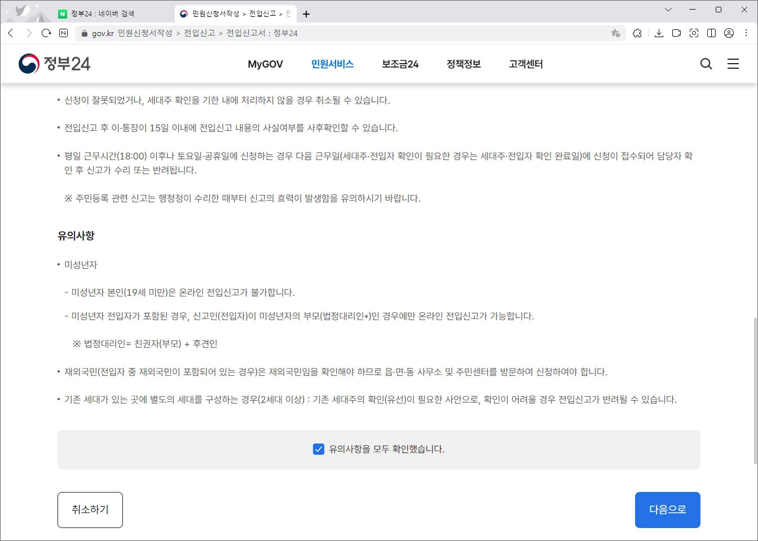758x541 pixels.
Task: Select the 민원서비스 menu item
Action: tap(332, 64)
